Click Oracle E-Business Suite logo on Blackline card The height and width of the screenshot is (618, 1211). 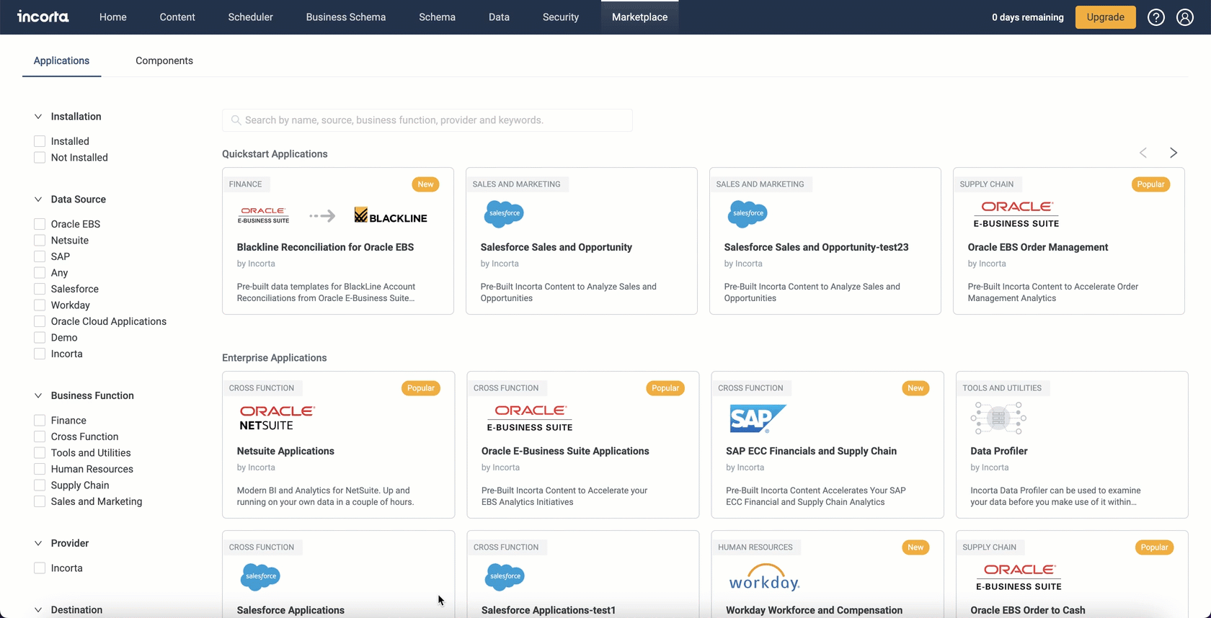tap(263, 215)
